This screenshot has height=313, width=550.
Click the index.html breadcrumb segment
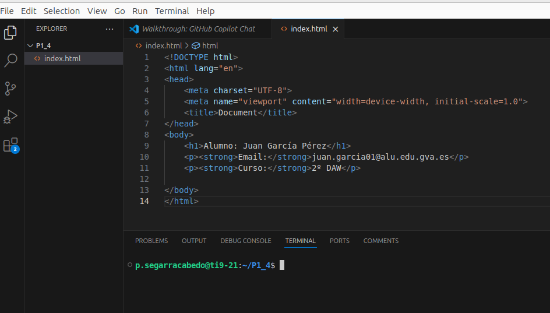click(x=163, y=45)
